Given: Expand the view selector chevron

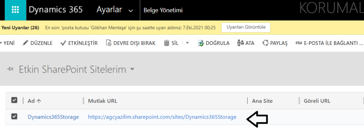Looking at the screenshot, I should tap(132, 69).
